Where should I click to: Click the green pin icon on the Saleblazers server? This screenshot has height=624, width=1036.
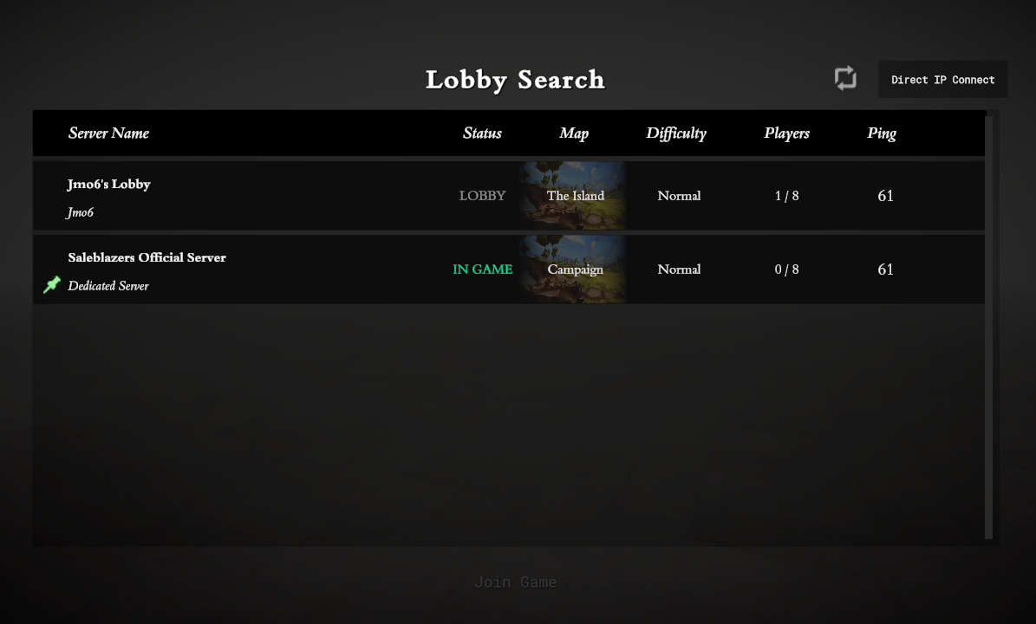coord(51,284)
